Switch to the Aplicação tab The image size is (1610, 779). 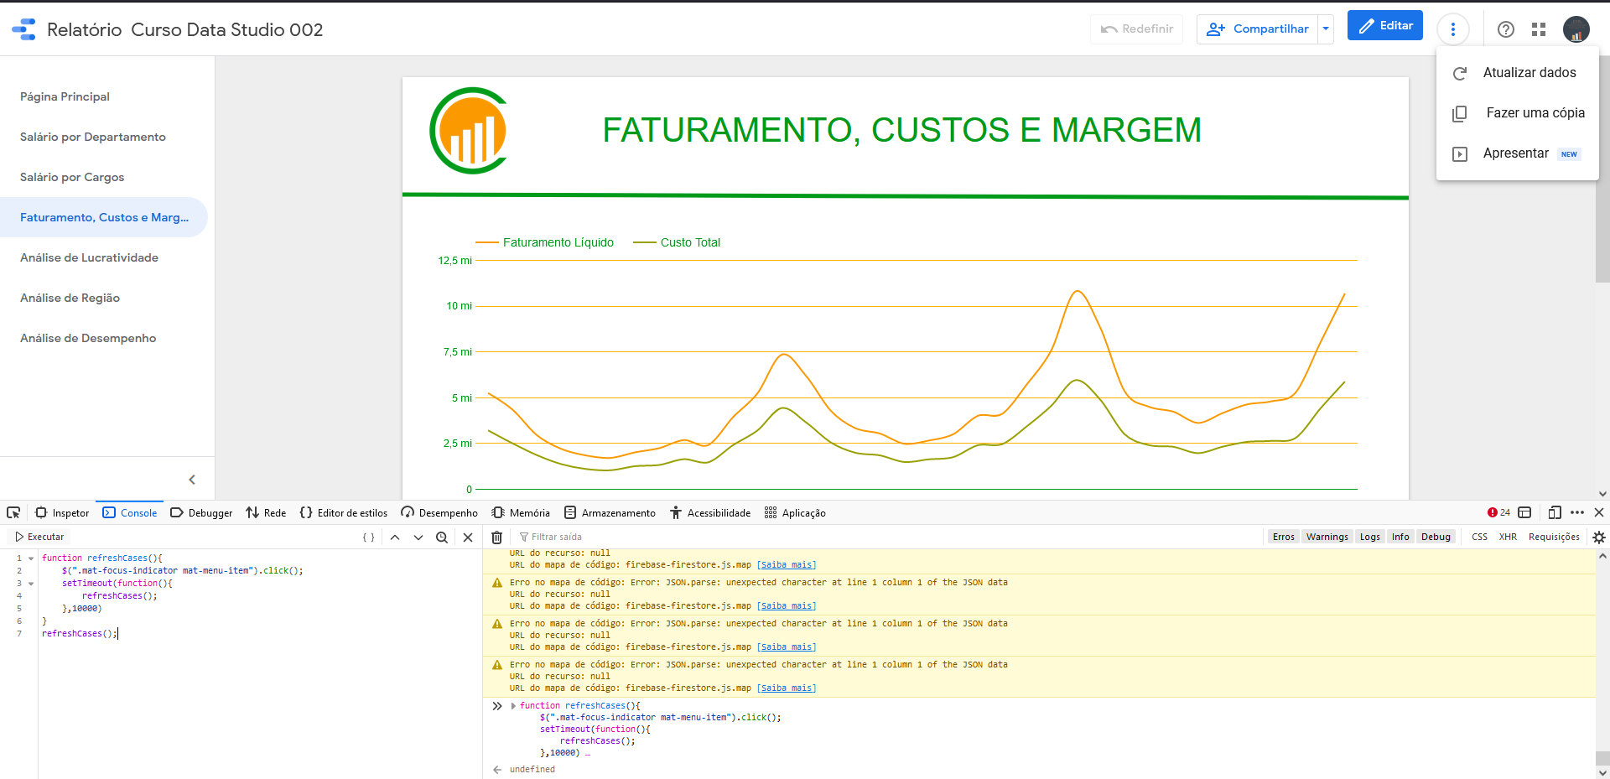795,512
